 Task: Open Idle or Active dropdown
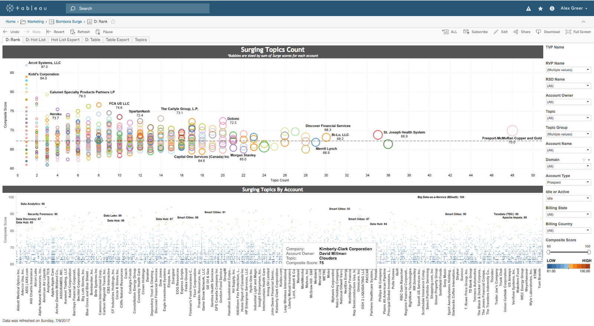point(568,198)
